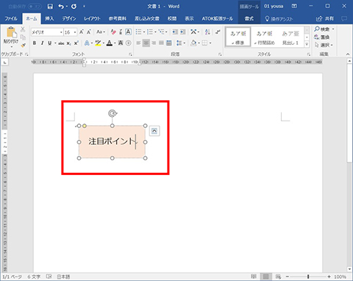Click the Redo icon in quick access toolbar
353x281 pixels.
pos(74,7)
